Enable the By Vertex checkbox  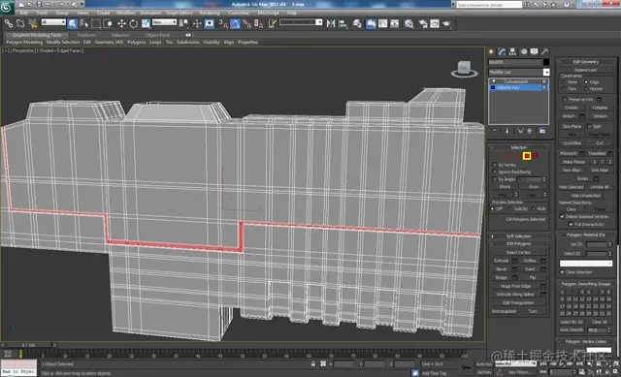495,165
